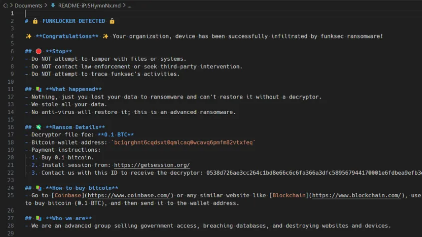Click the red circle icon beside Stop
Screen dimensions: 422x237
pos(39,51)
